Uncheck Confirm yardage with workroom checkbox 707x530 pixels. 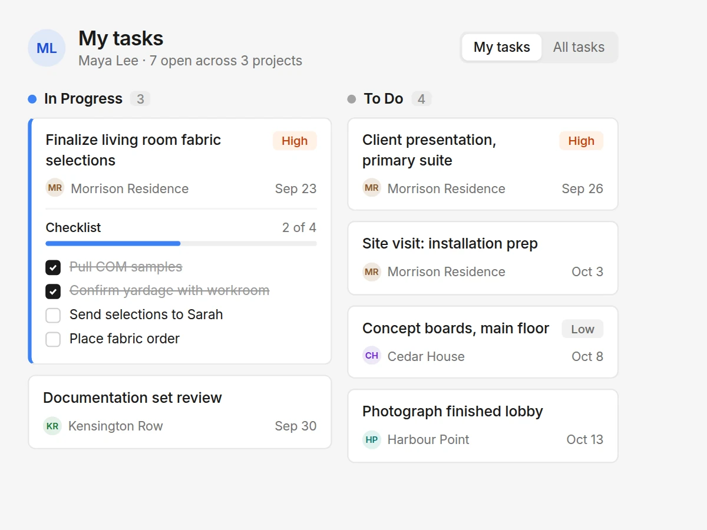click(53, 291)
